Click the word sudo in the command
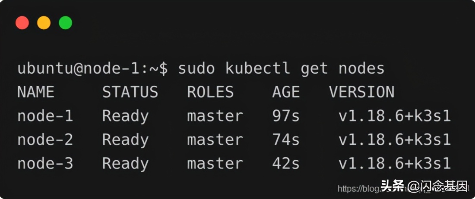This screenshot has width=475, height=199. click(196, 69)
